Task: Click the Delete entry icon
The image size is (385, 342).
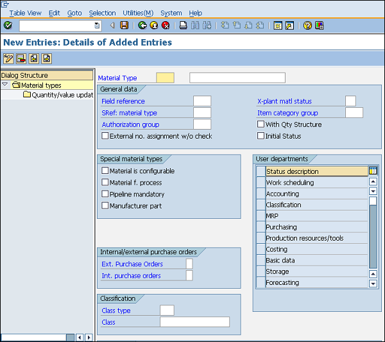Action: [21, 58]
